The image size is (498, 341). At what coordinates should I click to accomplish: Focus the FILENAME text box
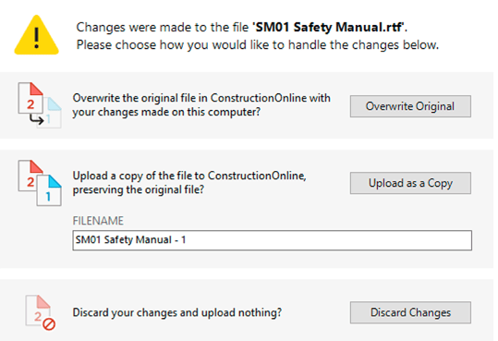pyautogui.click(x=272, y=240)
